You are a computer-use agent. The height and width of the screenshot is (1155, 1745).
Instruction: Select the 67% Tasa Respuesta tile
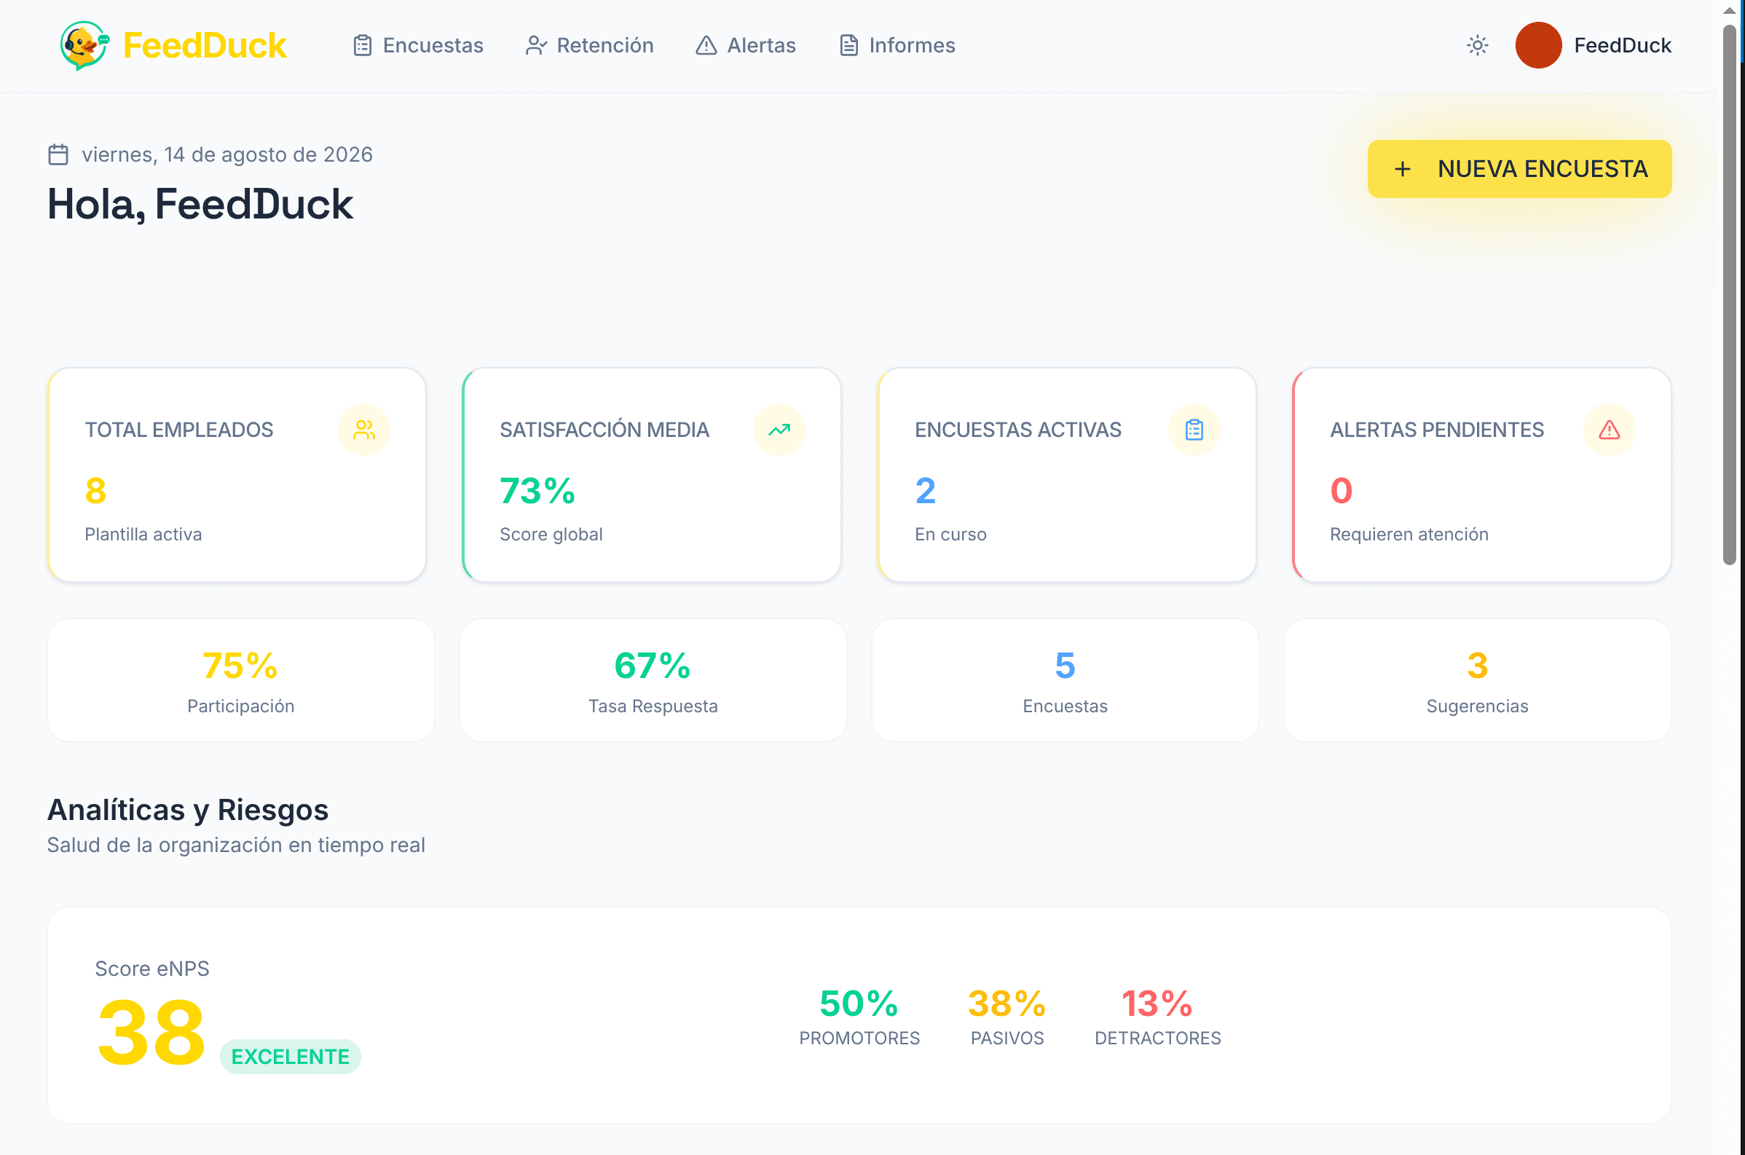coord(653,681)
